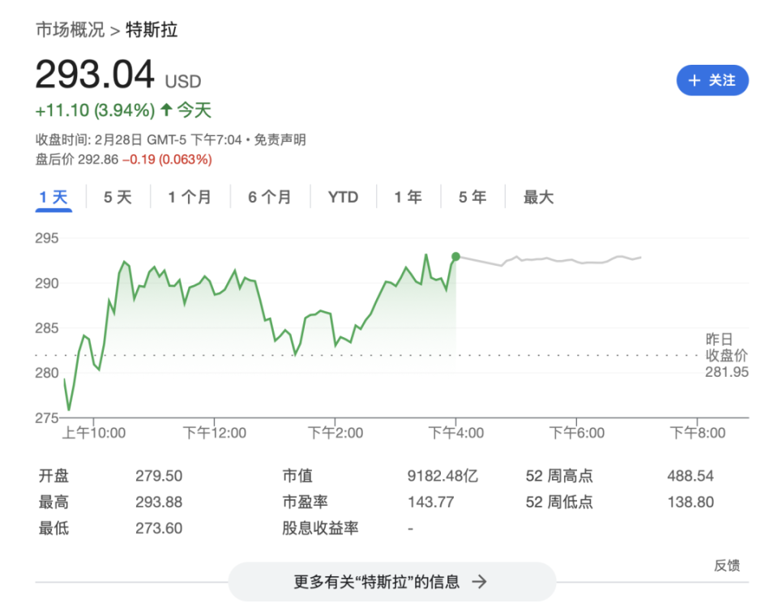
Task: Click the 关注 follow button
Action: 712,80
